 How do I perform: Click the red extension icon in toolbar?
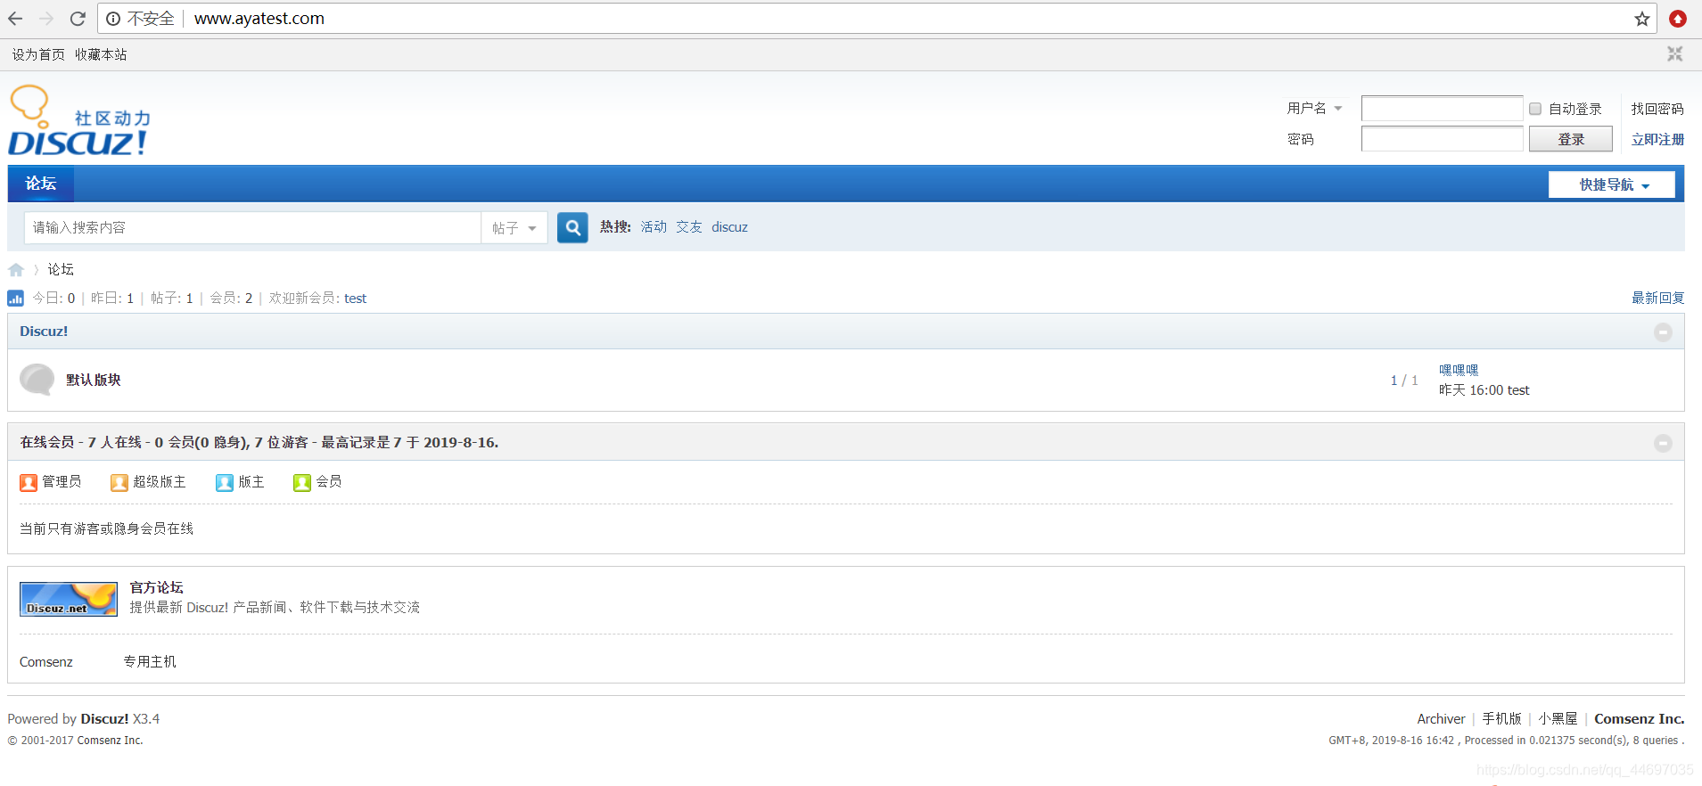[1678, 19]
